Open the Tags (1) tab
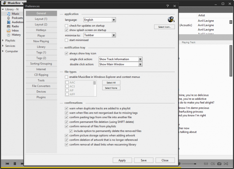 pyautogui.click(x=41, y=53)
